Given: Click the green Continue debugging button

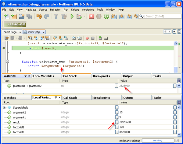Looking at the screenshot, I should (x=107, y=16).
